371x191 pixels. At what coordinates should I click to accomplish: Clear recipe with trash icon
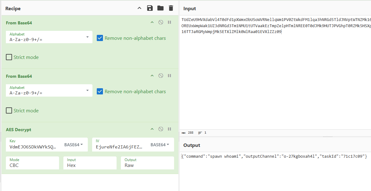(171, 8)
